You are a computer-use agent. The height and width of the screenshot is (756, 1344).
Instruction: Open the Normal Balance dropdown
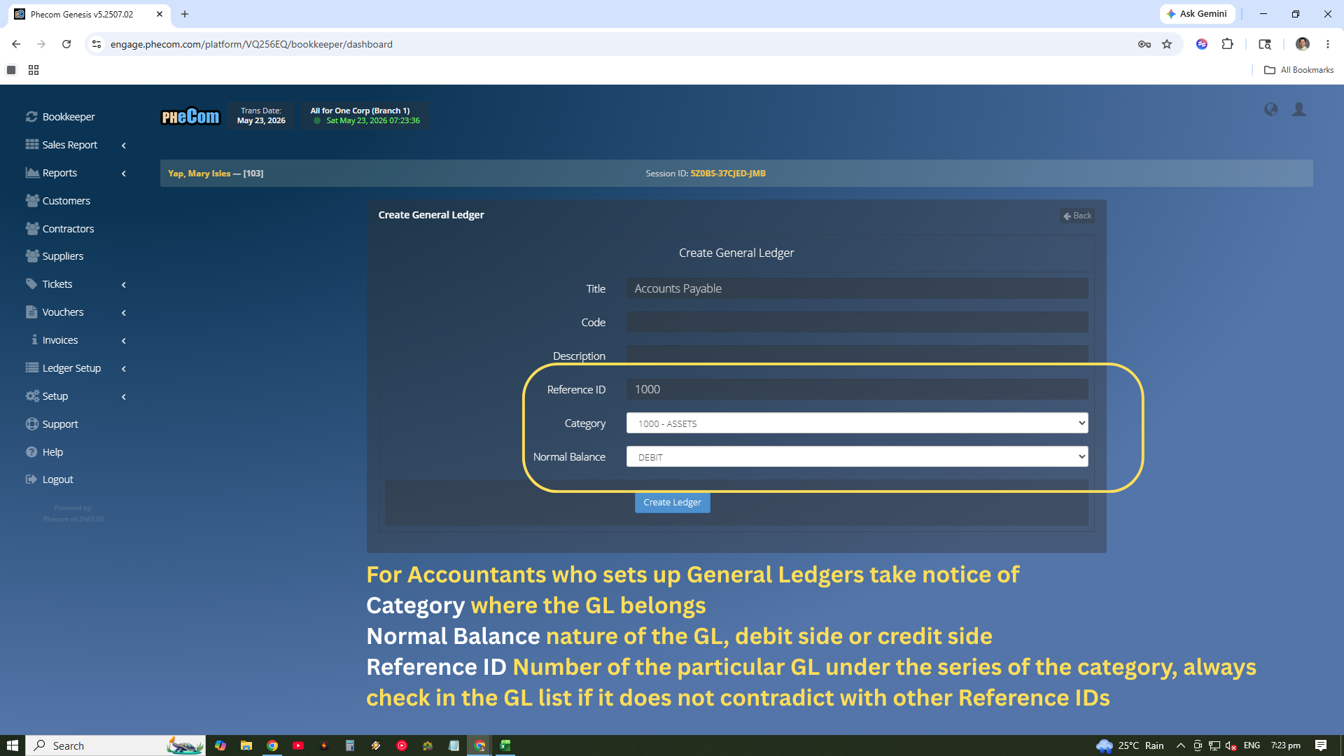pyautogui.click(x=857, y=456)
